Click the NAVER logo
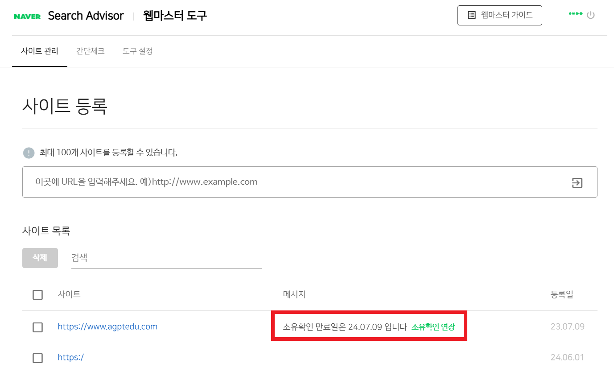This screenshot has width=614, height=376. (x=27, y=16)
